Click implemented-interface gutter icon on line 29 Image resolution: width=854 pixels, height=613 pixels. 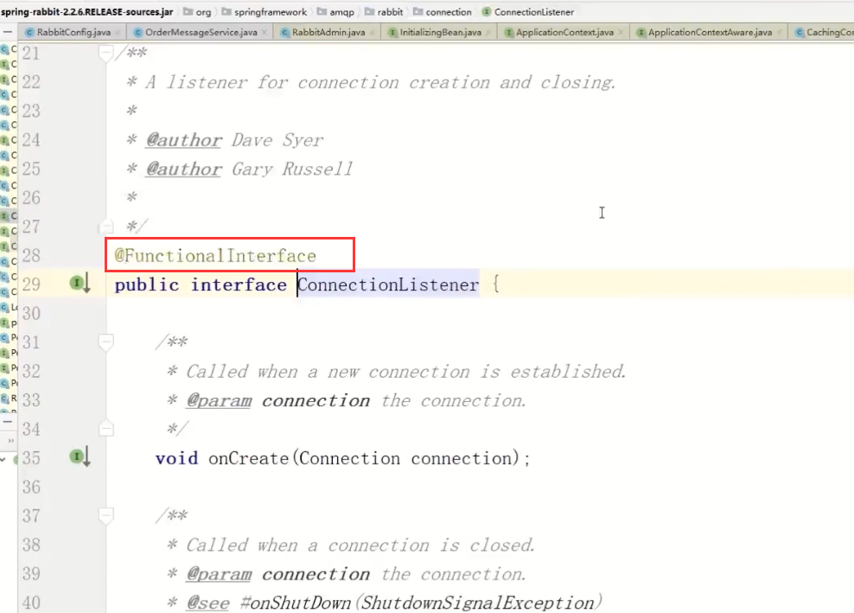(80, 284)
